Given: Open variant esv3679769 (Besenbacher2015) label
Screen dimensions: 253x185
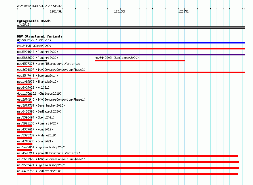Looking at the screenshot, I should 41,105.
